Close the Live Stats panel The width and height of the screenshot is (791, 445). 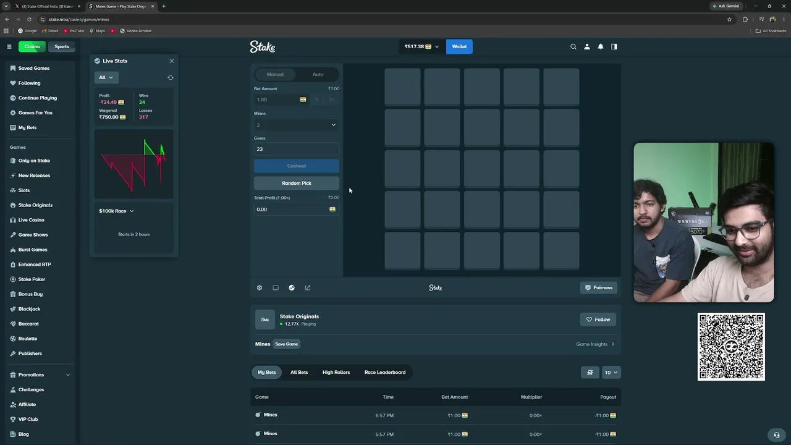pos(172,61)
